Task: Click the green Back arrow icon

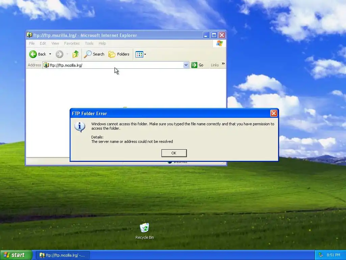Action: (x=33, y=54)
